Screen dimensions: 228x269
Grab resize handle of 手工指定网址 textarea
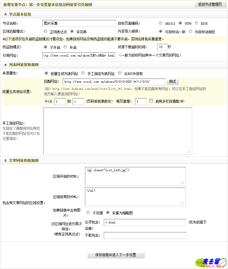188,152
